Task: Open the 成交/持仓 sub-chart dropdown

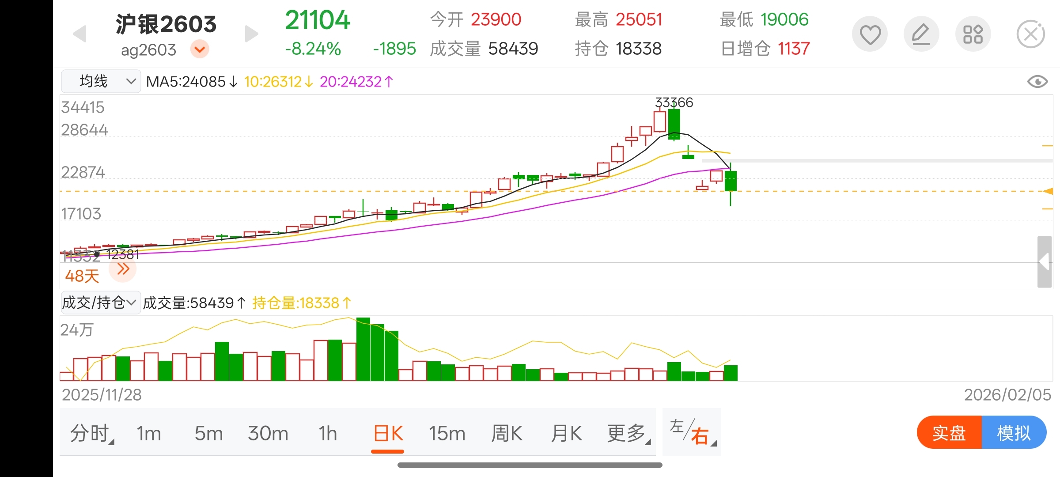Action: (100, 303)
